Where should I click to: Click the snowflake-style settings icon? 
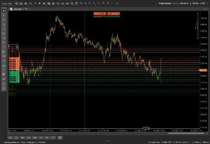click(x=63, y=4)
